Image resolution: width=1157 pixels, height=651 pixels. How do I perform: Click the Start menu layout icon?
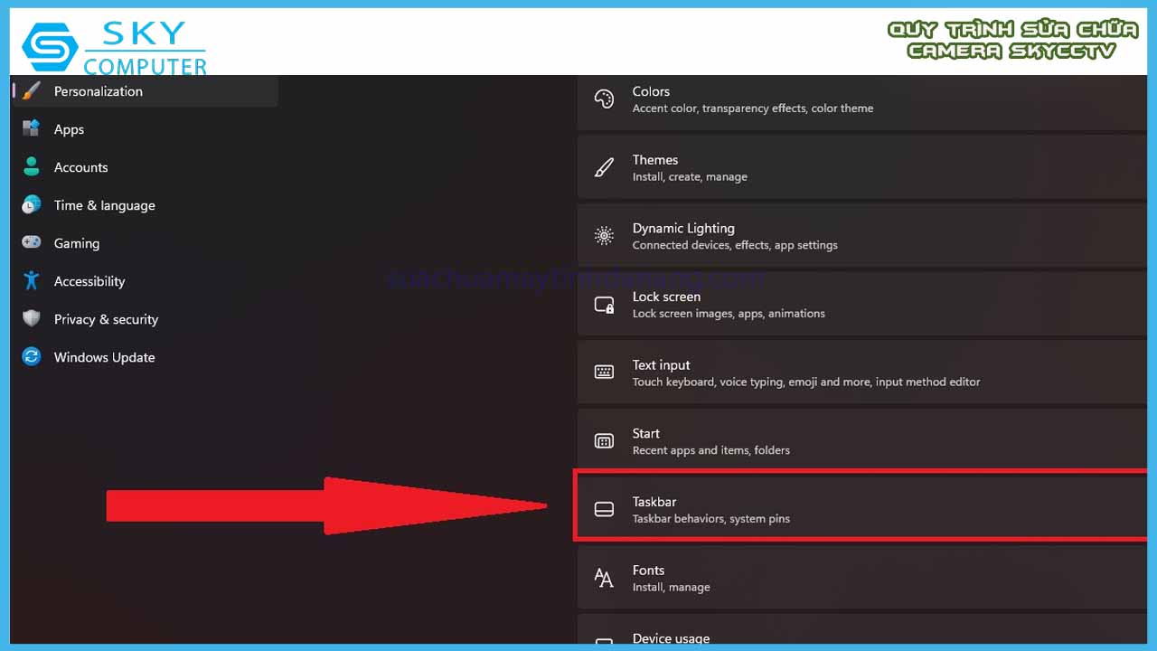[604, 441]
